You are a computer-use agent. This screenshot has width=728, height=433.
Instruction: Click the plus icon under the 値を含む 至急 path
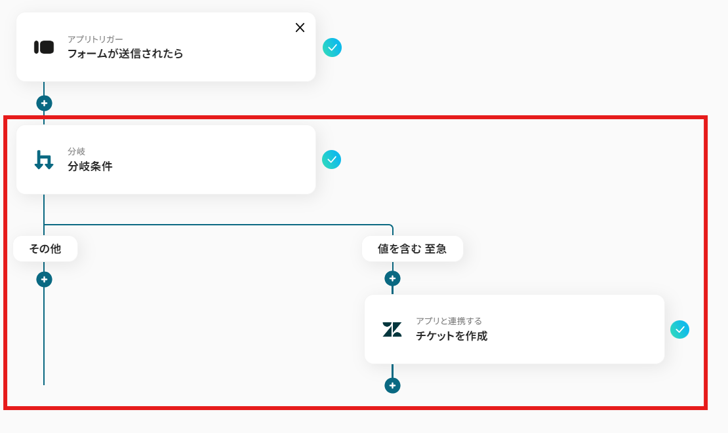pos(392,278)
